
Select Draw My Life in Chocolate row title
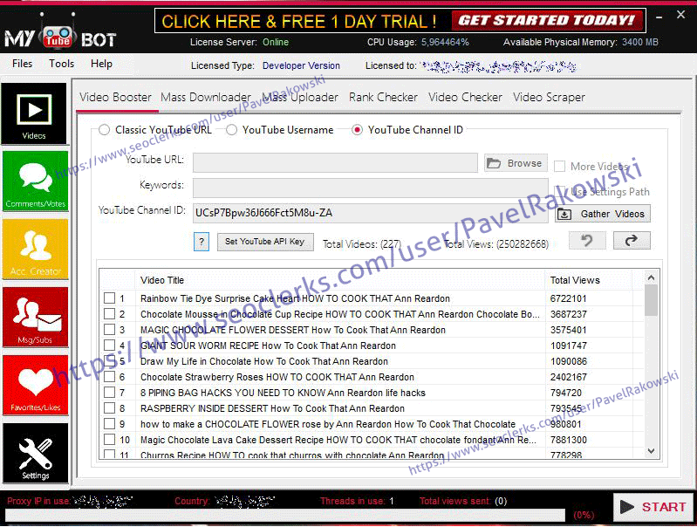[x=264, y=361]
